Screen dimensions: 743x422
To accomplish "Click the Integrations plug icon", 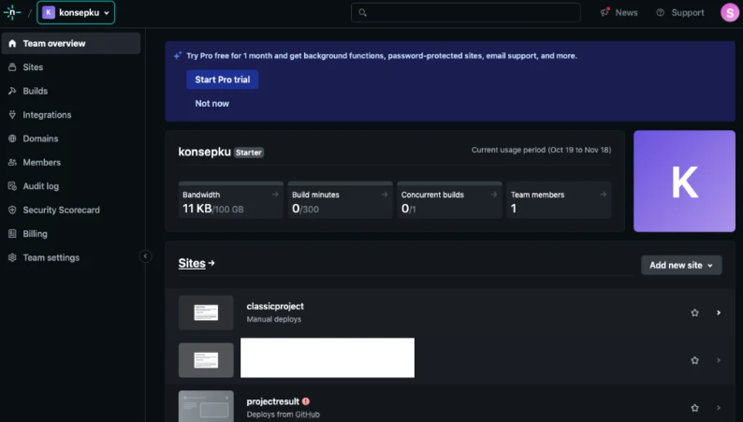I will click(12, 114).
